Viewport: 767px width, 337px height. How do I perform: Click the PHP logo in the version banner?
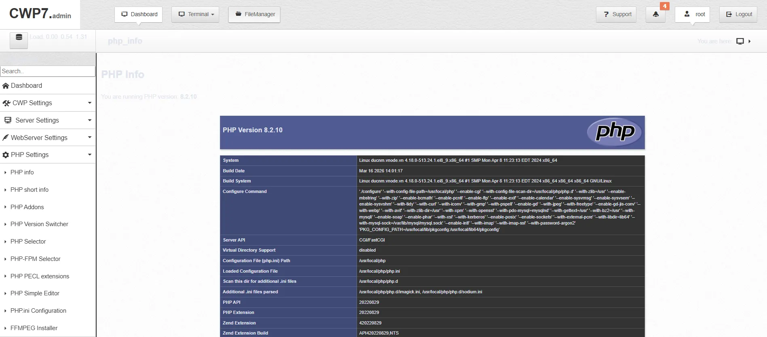(615, 132)
